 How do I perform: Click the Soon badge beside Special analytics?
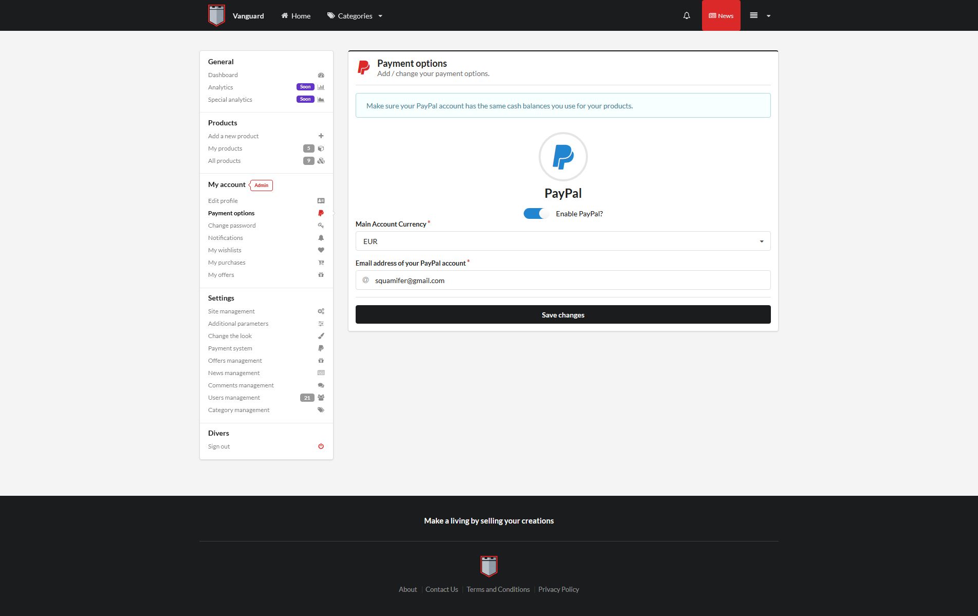(x=305, y=99)
